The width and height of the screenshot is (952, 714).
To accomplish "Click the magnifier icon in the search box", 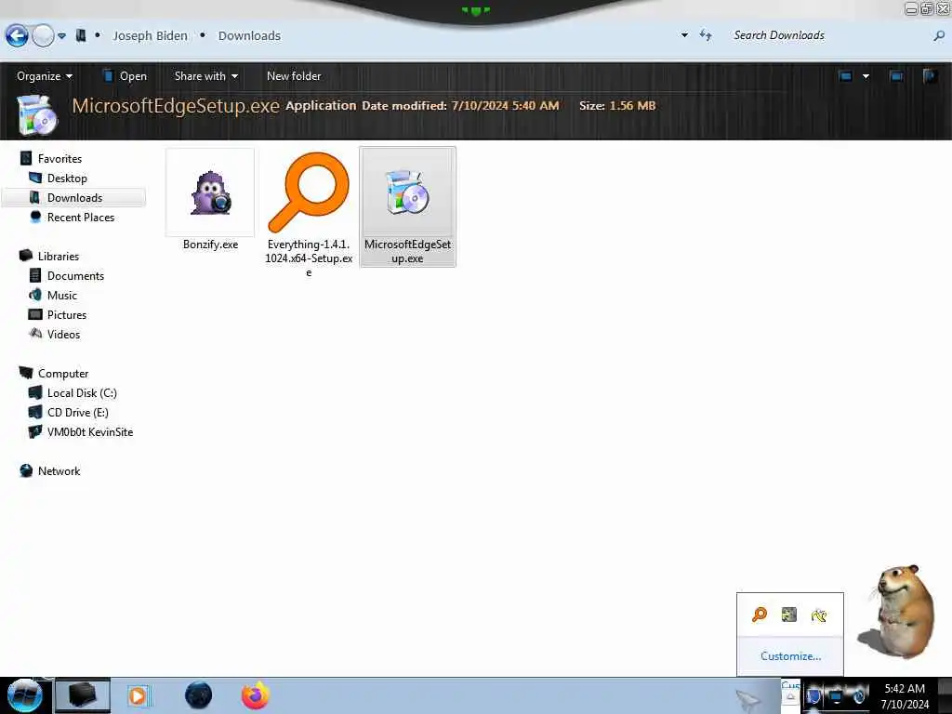I will point(939,36).
